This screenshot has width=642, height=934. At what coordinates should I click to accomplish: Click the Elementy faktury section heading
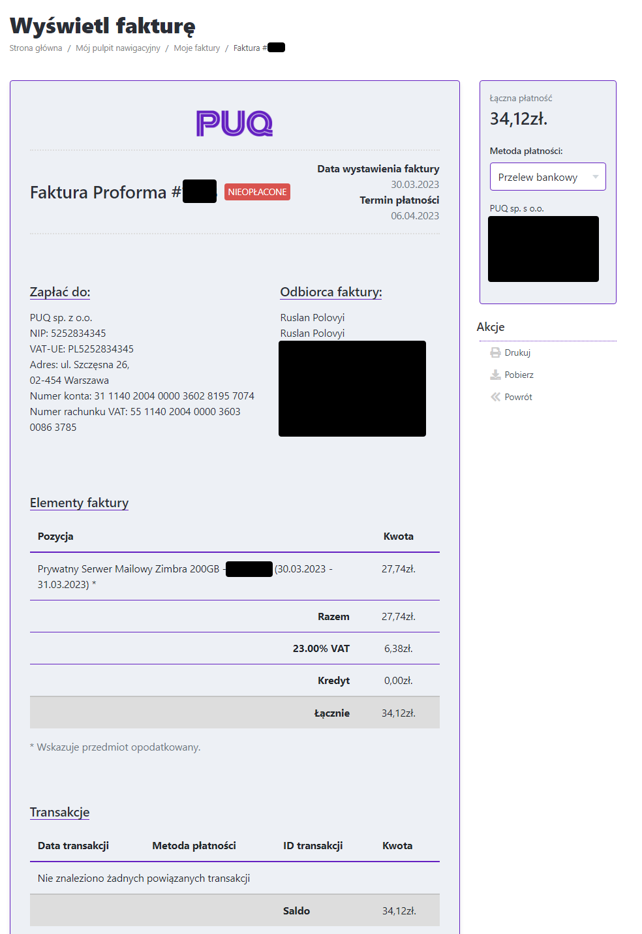click(x=79, y=503)
